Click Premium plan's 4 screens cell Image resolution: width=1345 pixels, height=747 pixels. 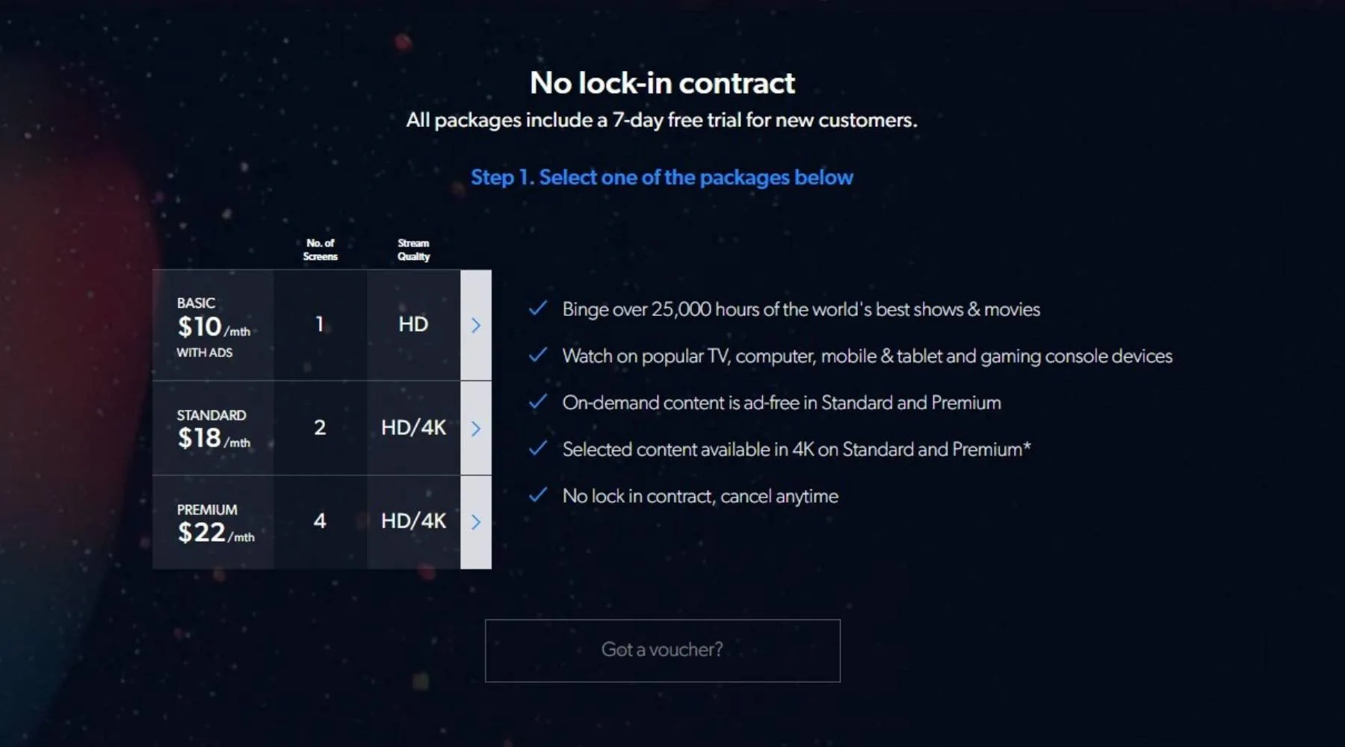click(320, 521)
